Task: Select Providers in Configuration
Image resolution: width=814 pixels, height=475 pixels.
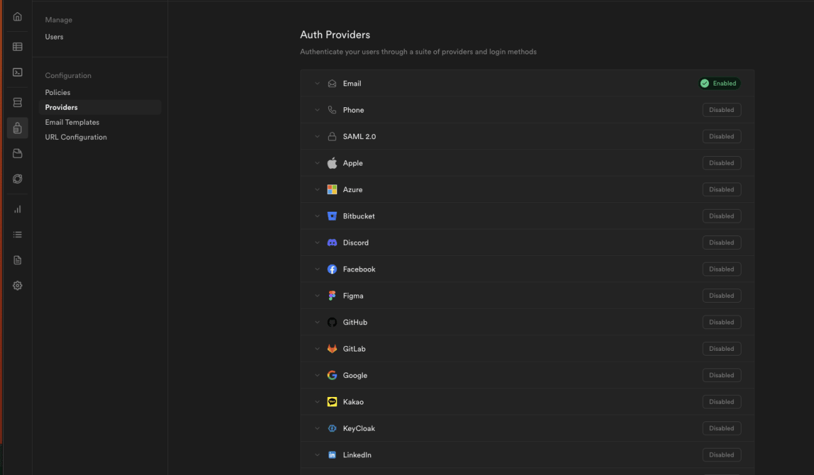Action: (x=100, y=107)
